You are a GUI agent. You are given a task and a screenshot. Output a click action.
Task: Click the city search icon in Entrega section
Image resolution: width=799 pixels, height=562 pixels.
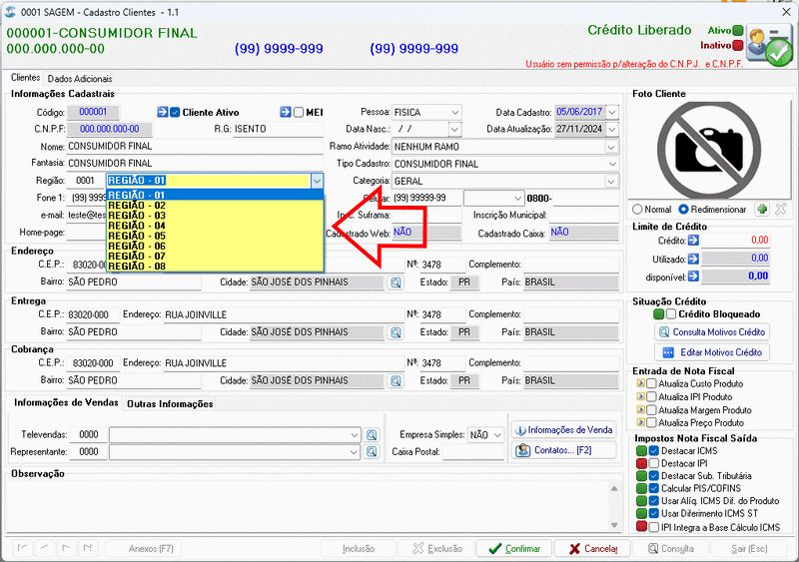pos(396,332)
